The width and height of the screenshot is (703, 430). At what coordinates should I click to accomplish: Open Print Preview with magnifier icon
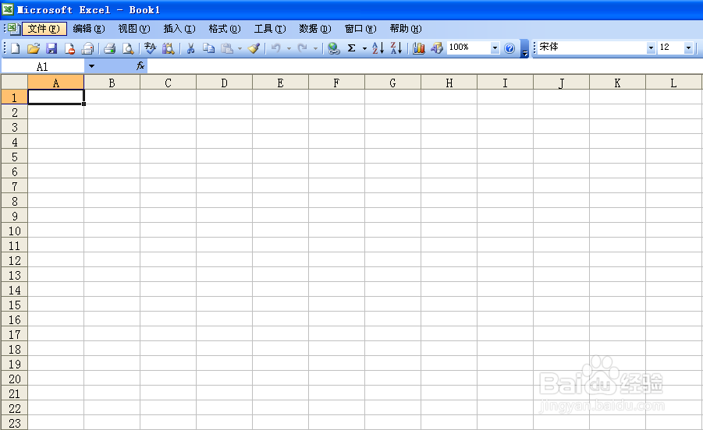(x=128, y=48)
